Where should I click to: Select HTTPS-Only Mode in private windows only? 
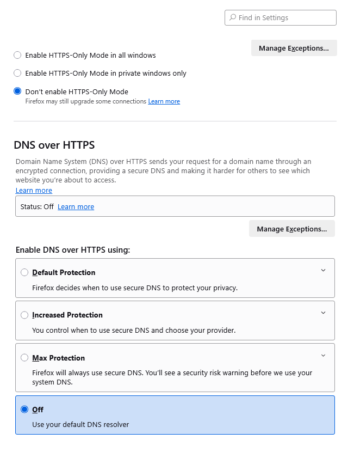tap(17, 73)
